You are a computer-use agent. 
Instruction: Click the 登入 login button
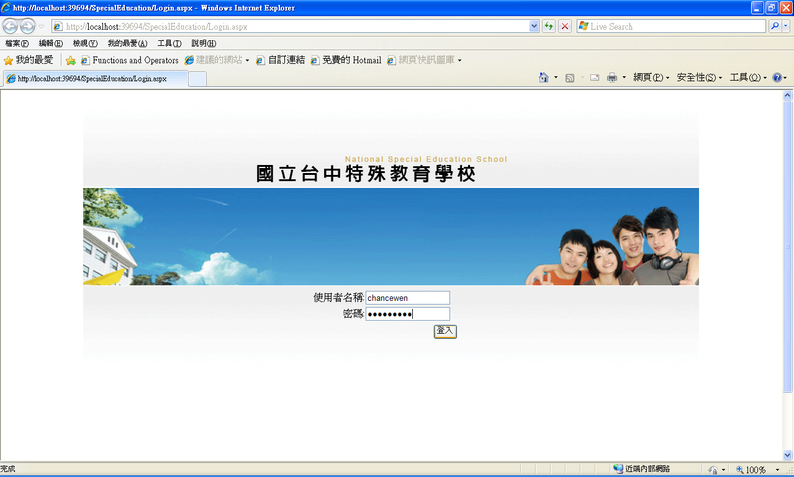pyautogui.click(x=445, y=331)
